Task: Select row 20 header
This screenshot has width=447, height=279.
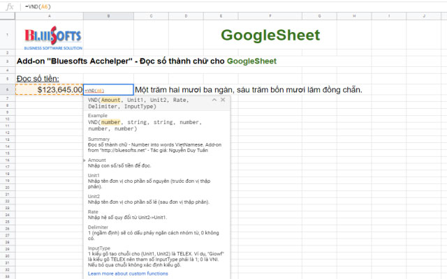Action: coord(8,188)
